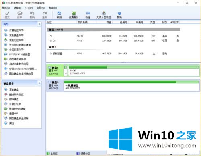Select the C: OS usage bar in disk map
The width and height of the screenshot is (201, 156).
pyautogui.click(x=134, y=67)
